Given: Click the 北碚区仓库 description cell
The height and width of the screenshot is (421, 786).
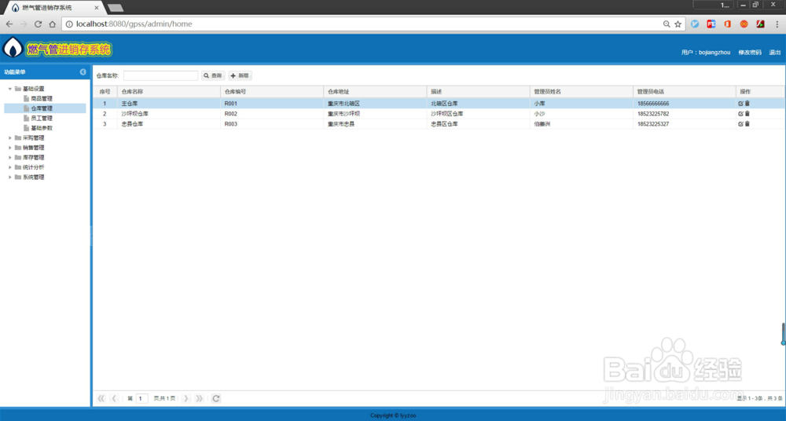Looking at the screenshot, I should (479, 103).
